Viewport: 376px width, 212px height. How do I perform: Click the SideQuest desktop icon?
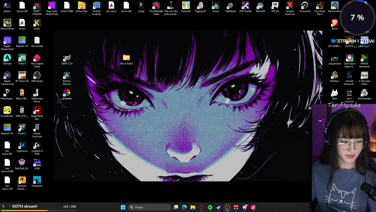pos(230,7)
